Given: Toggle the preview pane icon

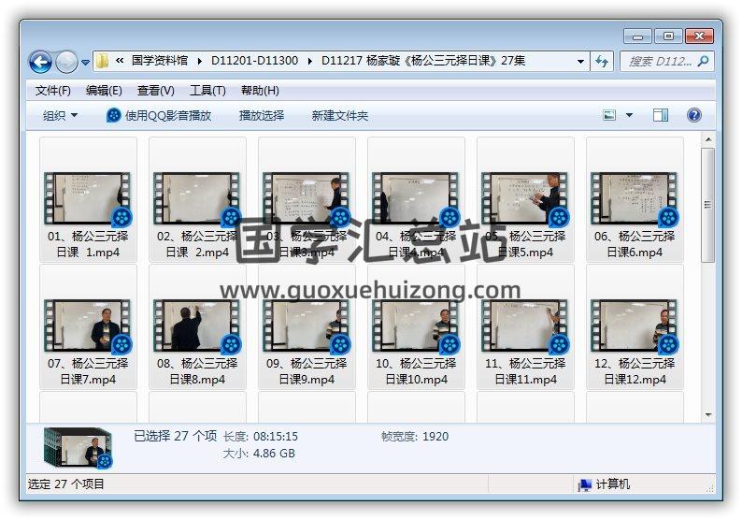Looking at the screenshot, I should 660,115.
